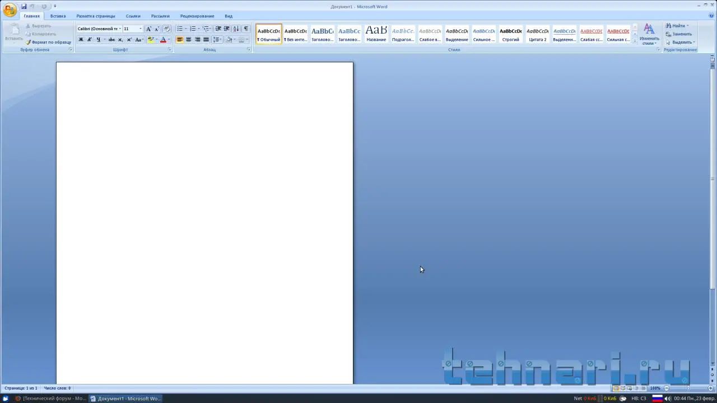
Task: Zoom out with the minus button
Action: coord(667,388)
